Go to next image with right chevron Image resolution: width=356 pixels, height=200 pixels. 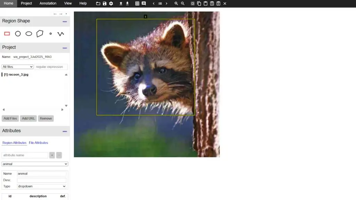(167, 3)
